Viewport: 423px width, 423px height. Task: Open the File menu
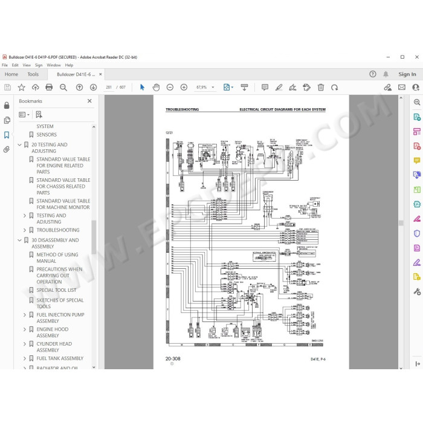(x=5, y=65)
